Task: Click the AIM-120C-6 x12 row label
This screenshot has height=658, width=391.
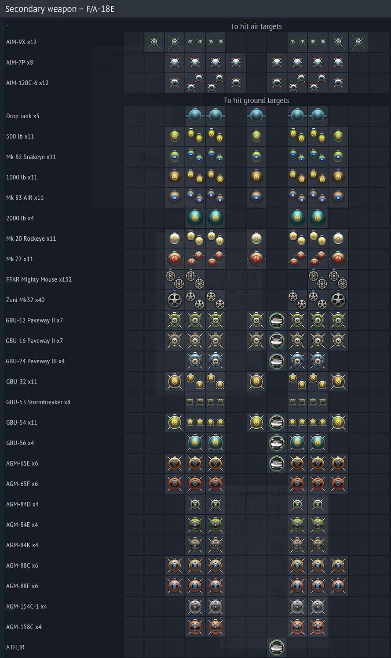Action: tap(27, 83)
